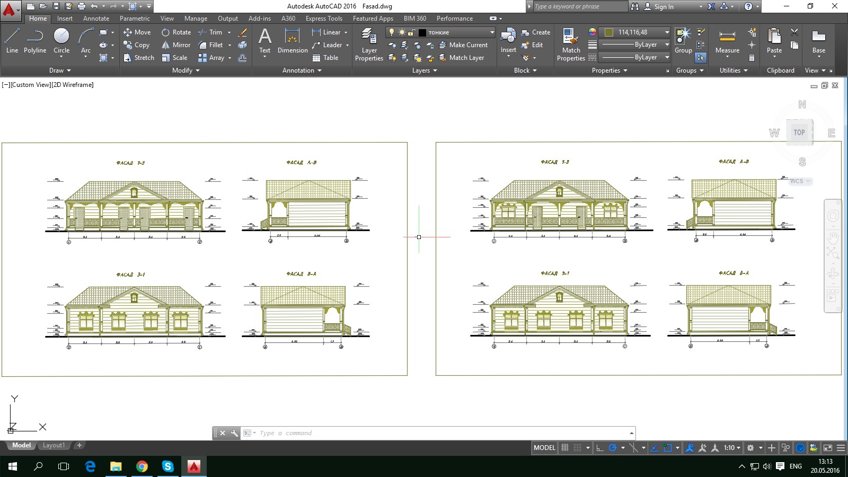Toggle the drawing grid display

click(x=565, y=448)
